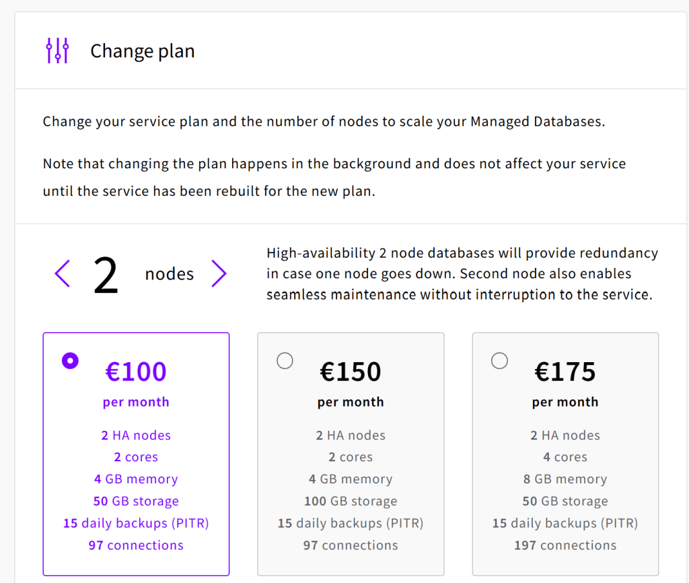The image size is (689, 583).
Task: Choose the €150 plan with 100 GB storage
Action: (351, 454)
